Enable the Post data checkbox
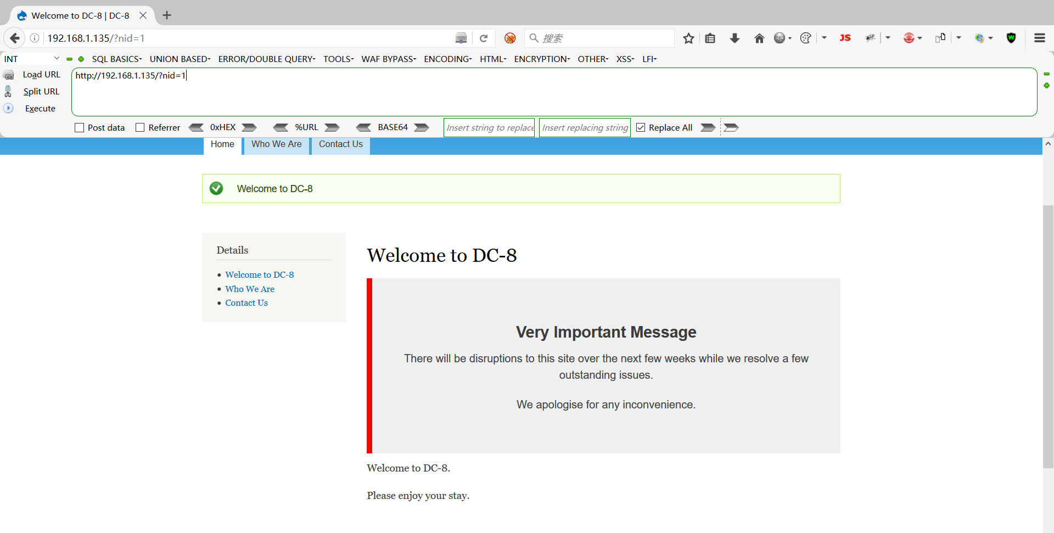1054x533 pixels. (x=80, y=127)
